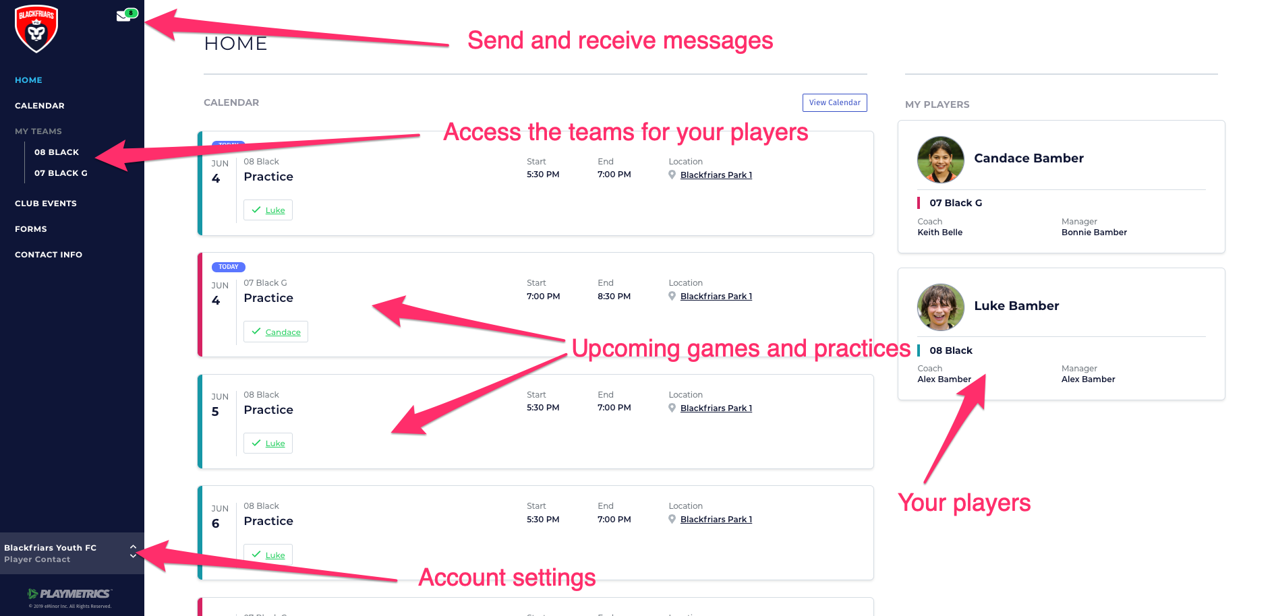Screen dimensions: 1274x616
Task: Click the View Calendar button
Action: [x=834, y=102]
